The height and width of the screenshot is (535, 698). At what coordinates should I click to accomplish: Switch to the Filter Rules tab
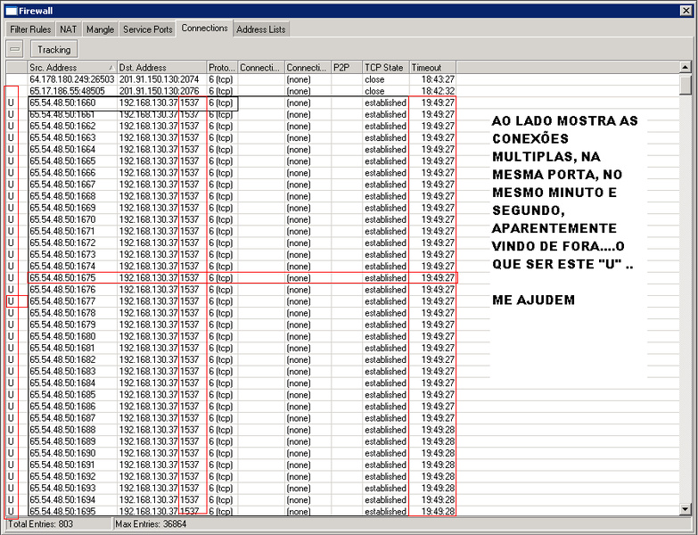(x=30, y=29)
